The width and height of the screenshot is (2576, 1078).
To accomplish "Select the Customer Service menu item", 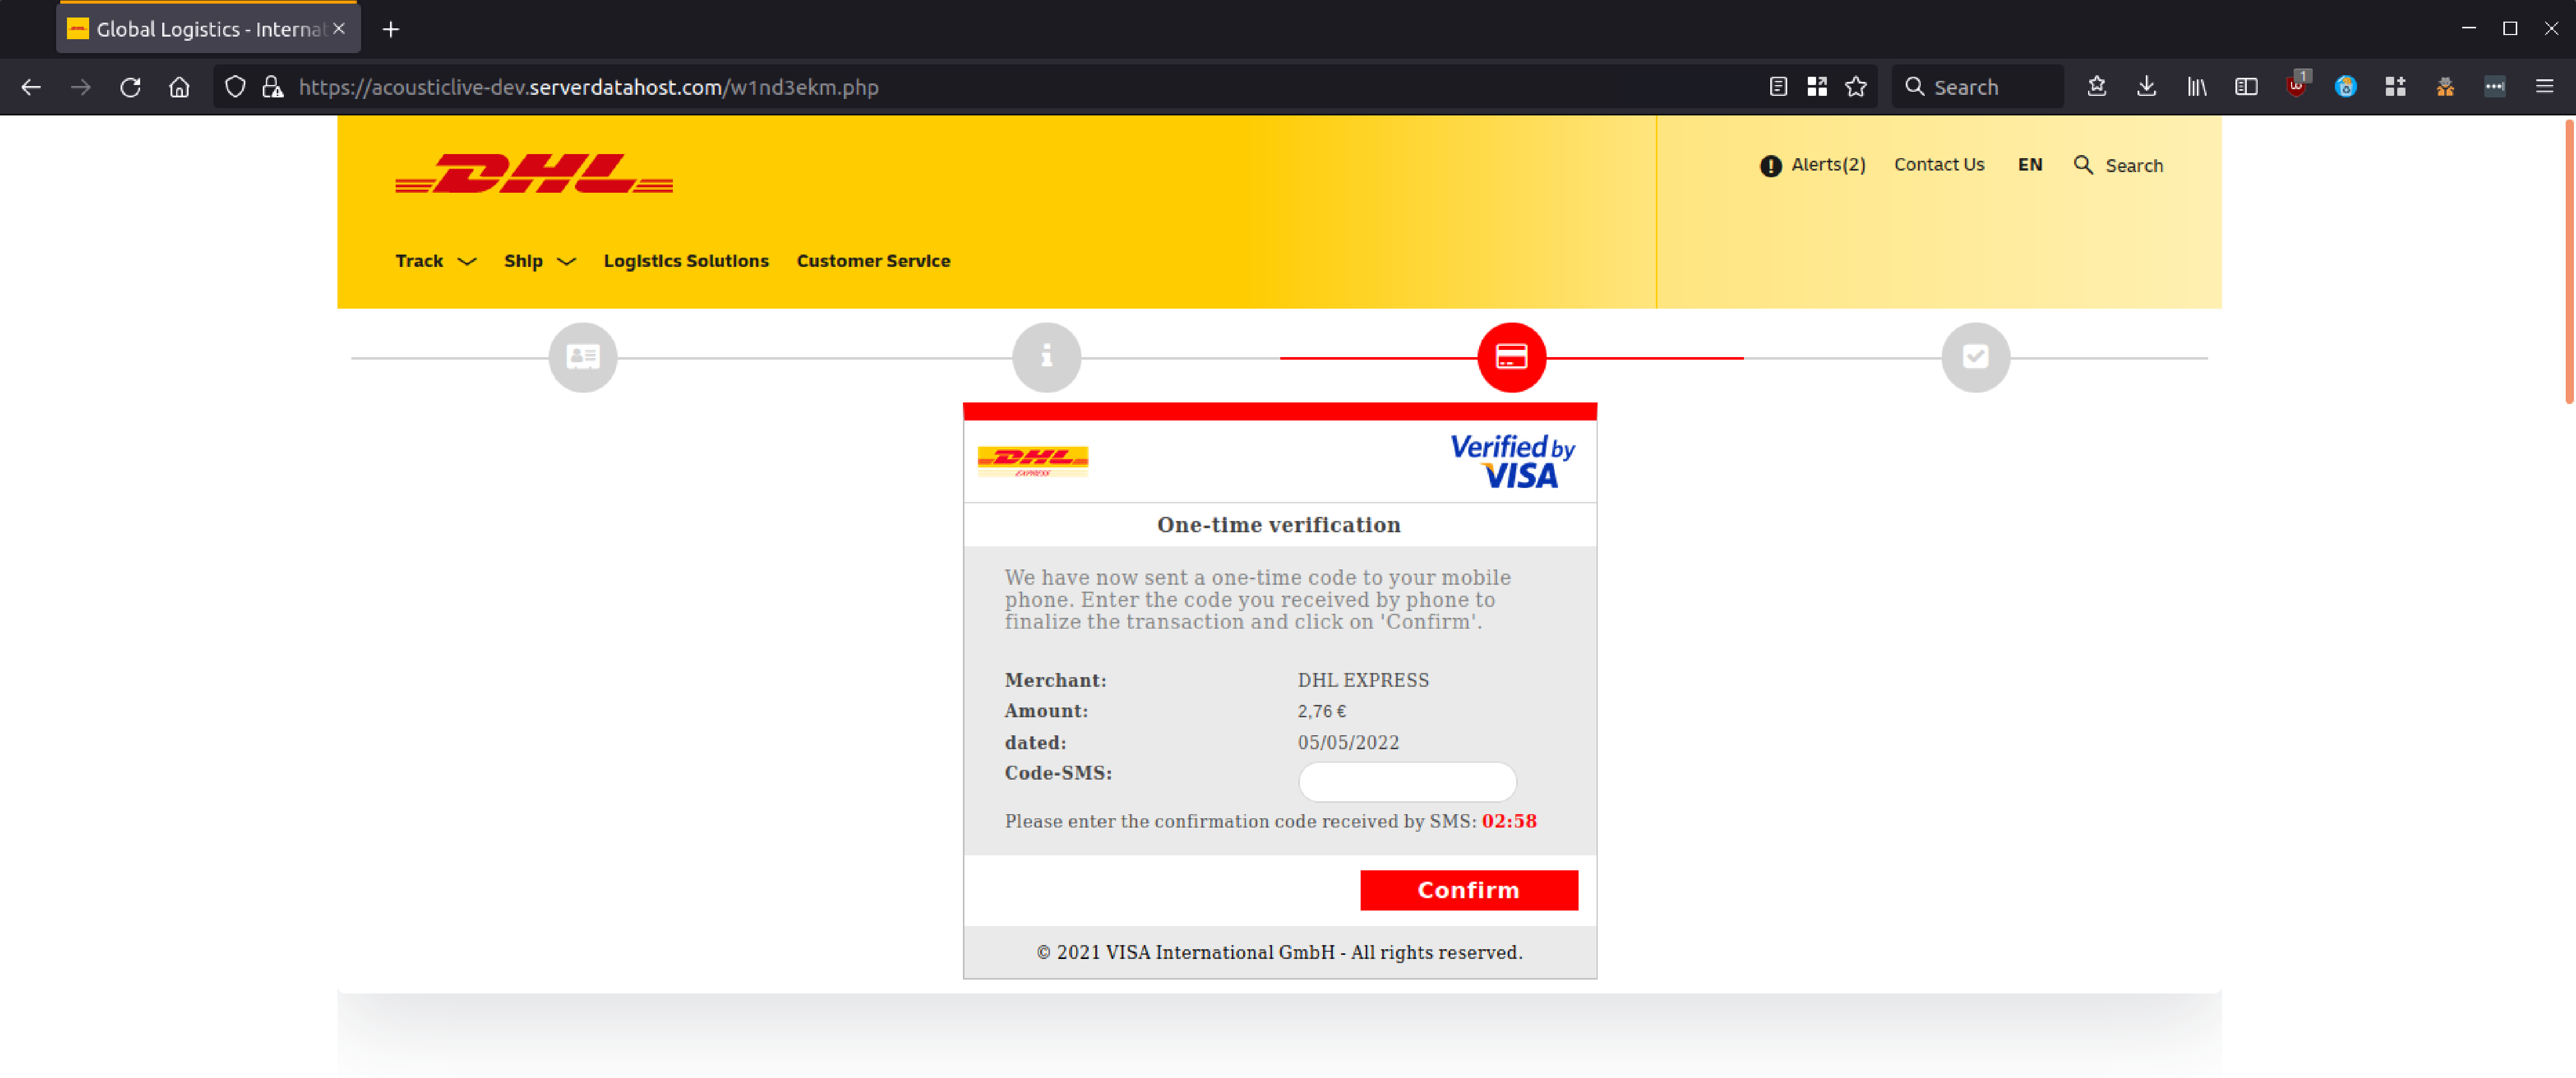I will 873,261.
